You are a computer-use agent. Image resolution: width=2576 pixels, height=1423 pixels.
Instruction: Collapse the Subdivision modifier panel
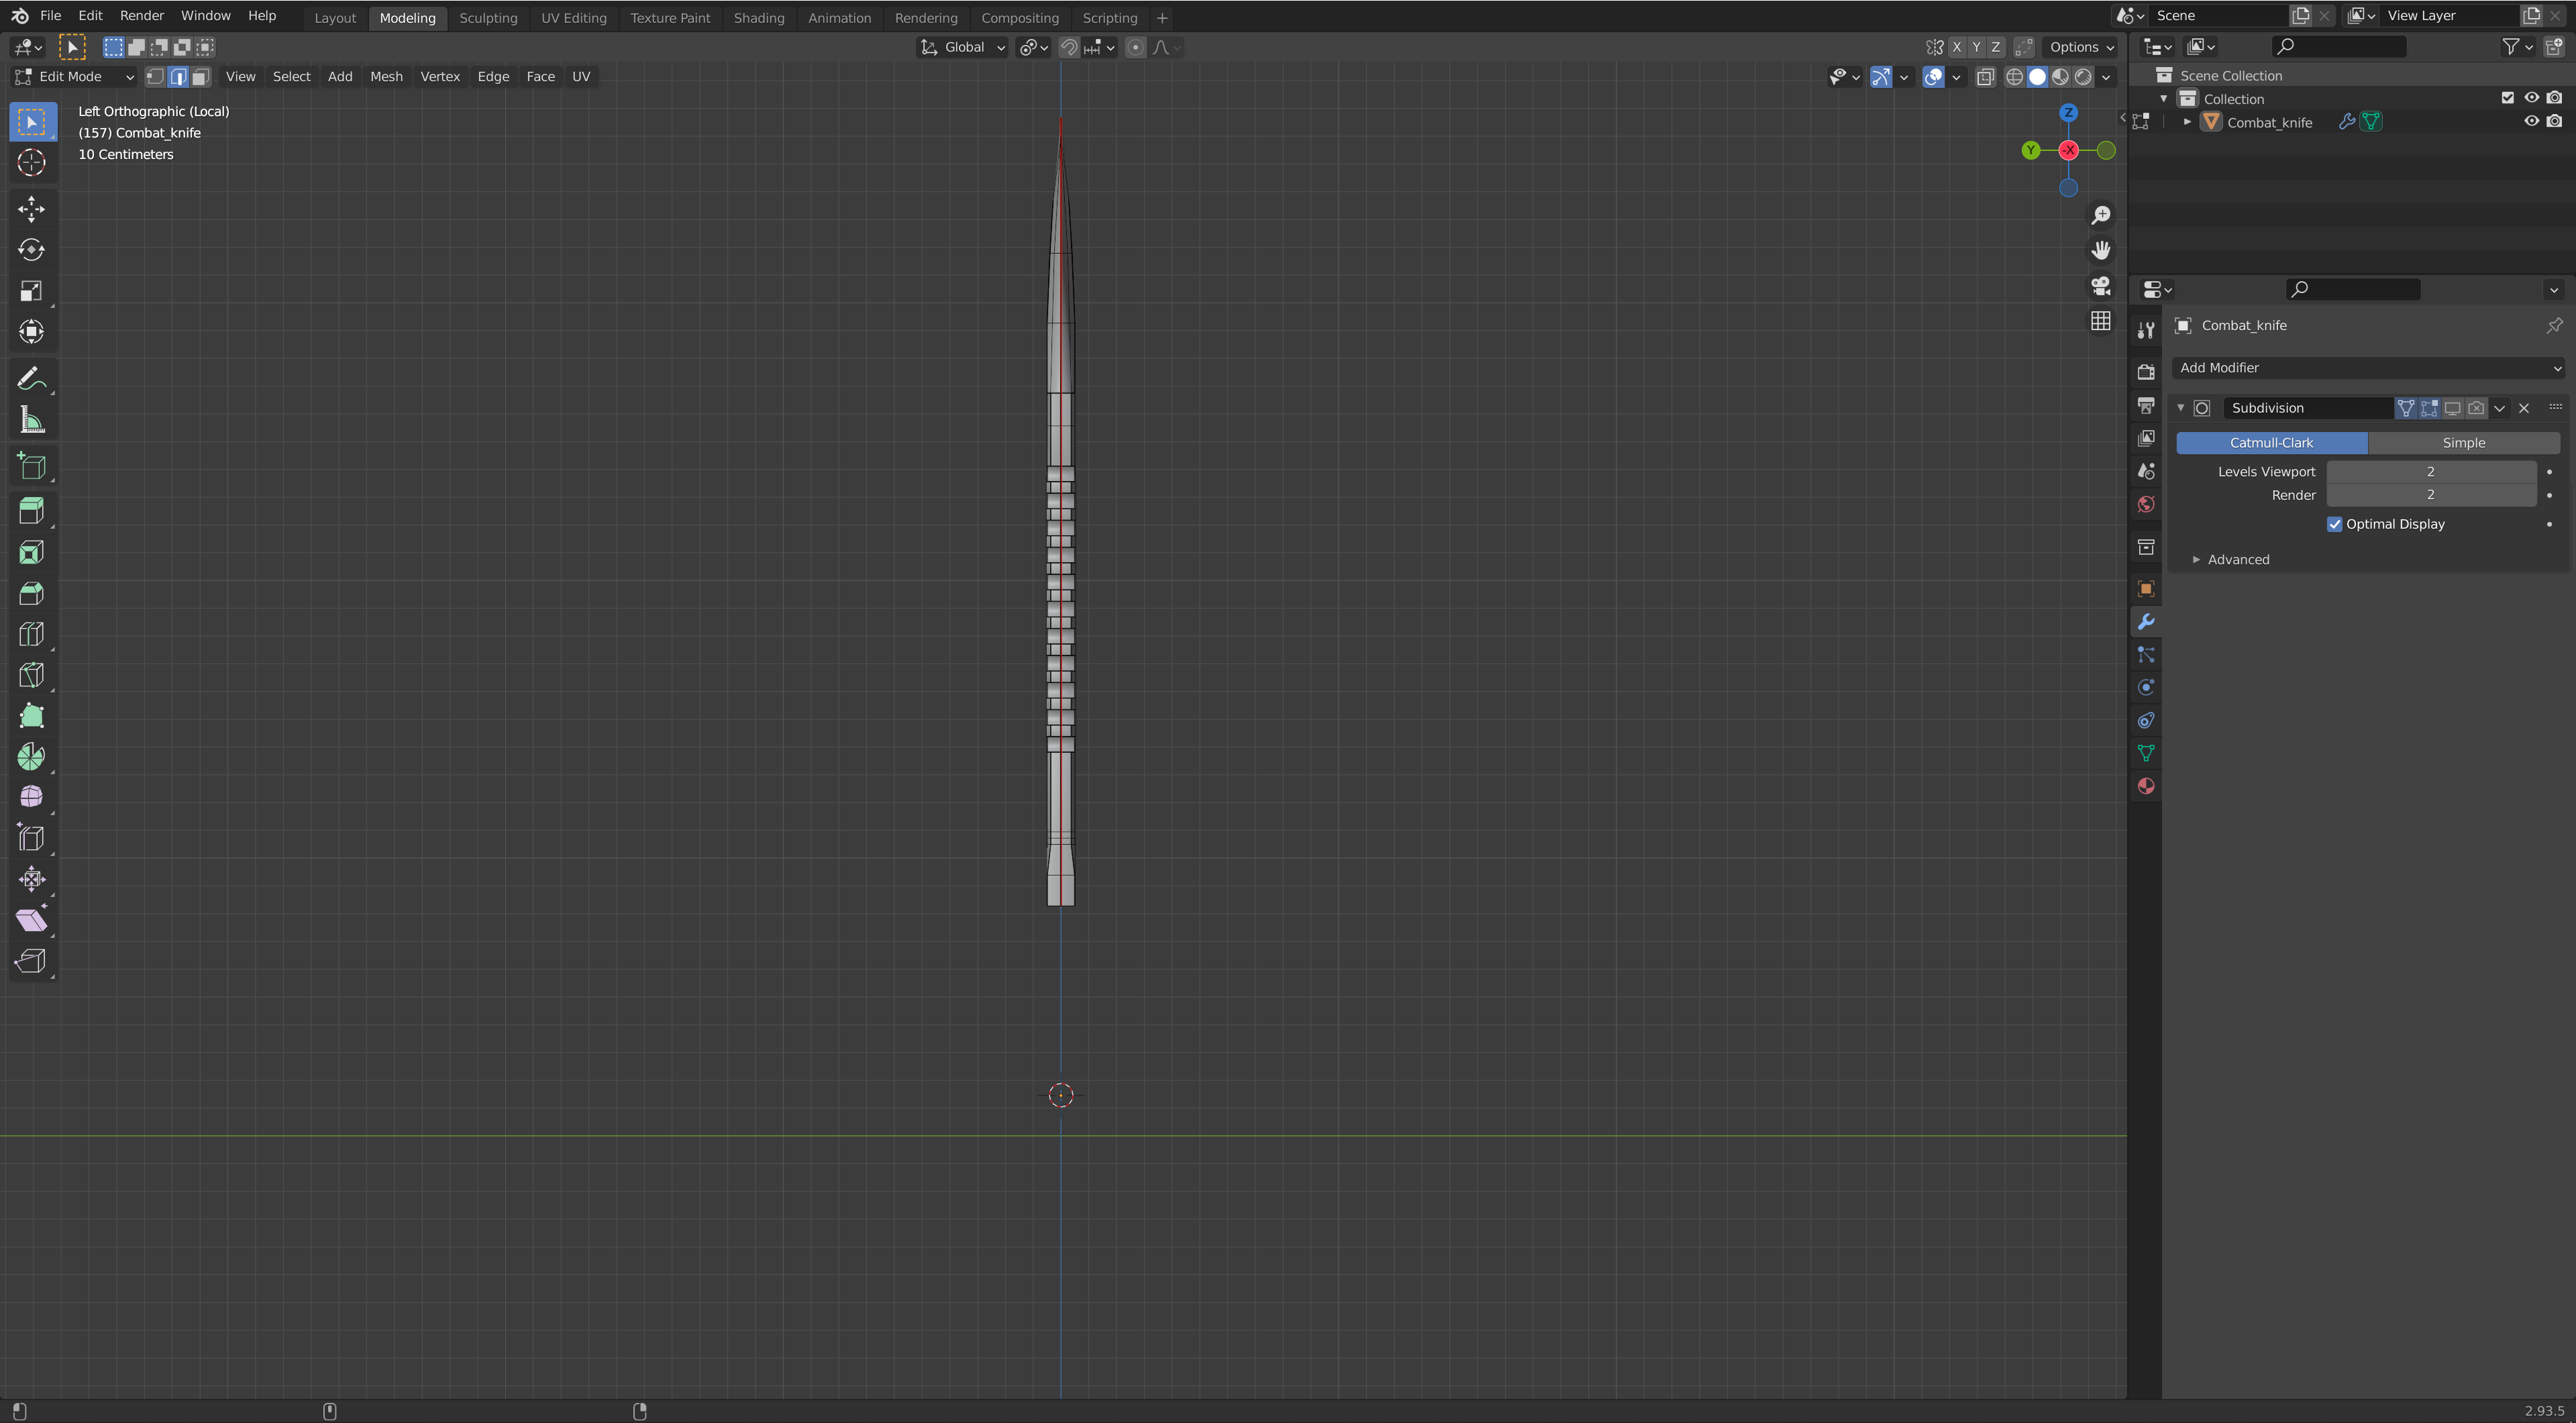coord(2181,408)
